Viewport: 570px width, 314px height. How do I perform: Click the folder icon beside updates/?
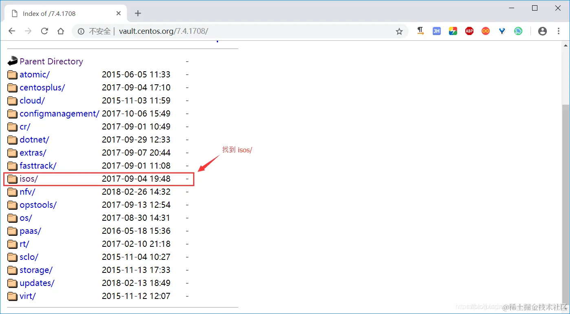point(13,283)
